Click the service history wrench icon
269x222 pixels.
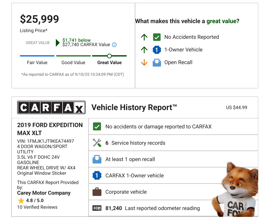97,143
